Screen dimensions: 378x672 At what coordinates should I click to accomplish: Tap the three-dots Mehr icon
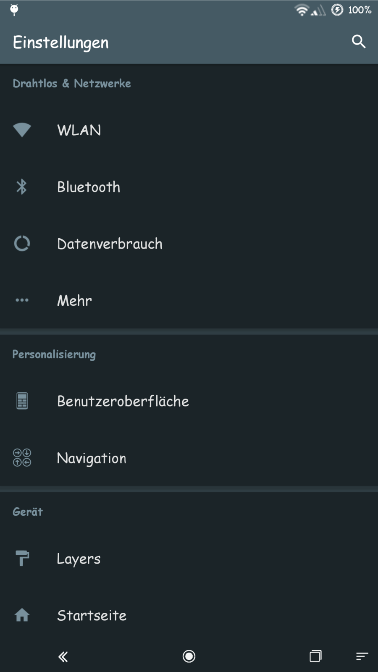(x=22, y=300)
